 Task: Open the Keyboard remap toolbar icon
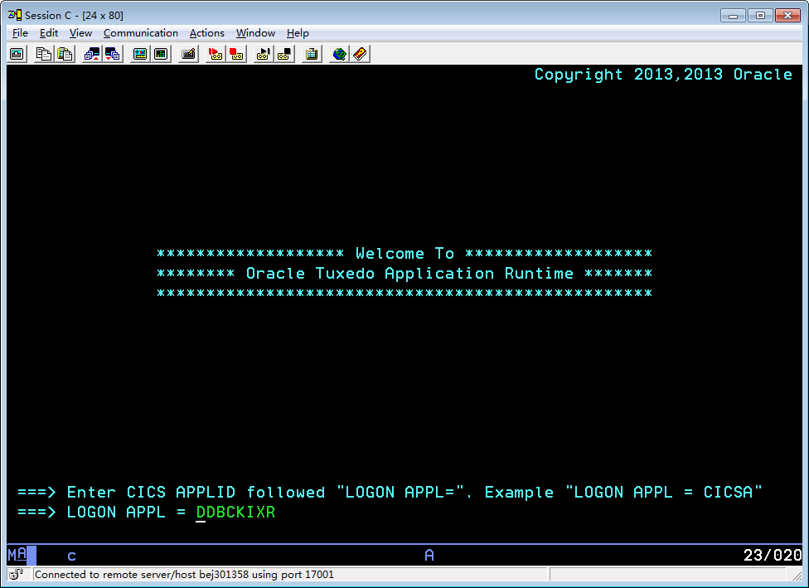(188, 54)
